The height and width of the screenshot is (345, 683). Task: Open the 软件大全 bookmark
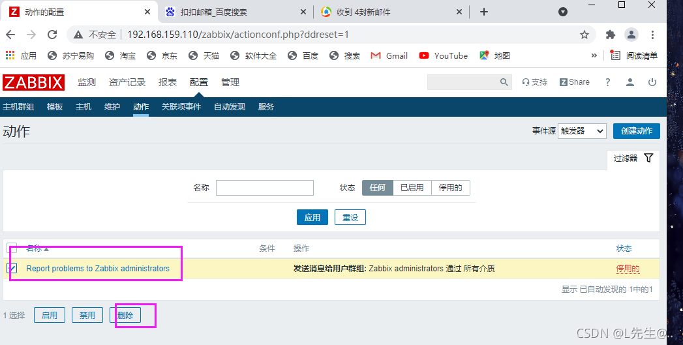[x=254, y=55]
